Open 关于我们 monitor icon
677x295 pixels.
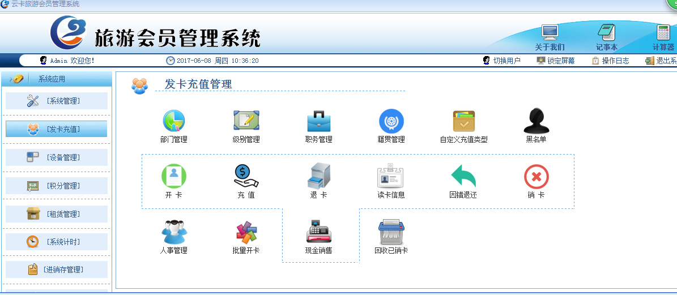tap(550, 32)
